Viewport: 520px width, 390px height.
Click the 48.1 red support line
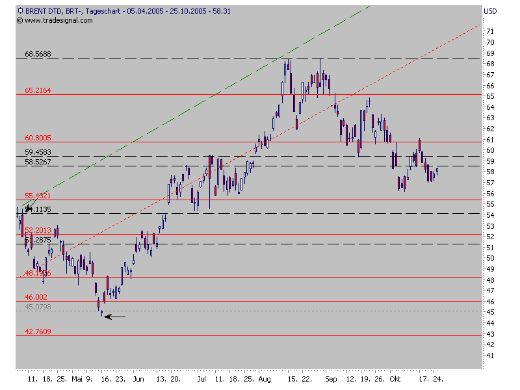point(260,277)
